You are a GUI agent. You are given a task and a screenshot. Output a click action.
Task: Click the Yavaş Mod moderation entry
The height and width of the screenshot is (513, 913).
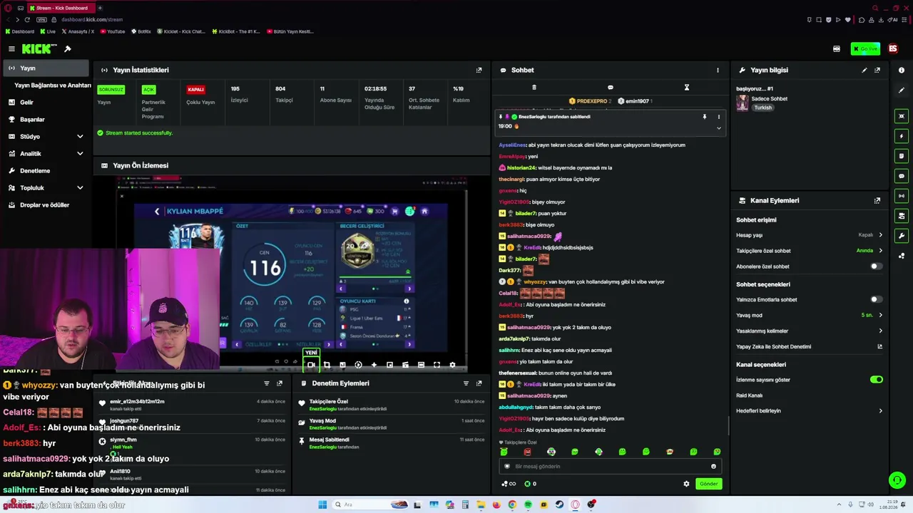pos(392,424)
